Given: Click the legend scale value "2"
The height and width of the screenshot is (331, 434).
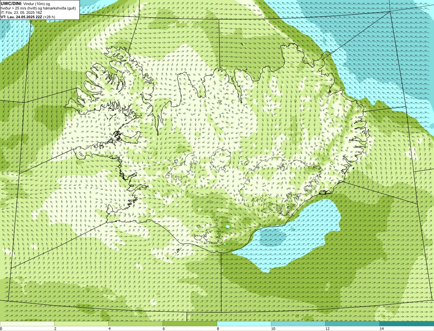Looking at the screenshot, I should point(55,329).
